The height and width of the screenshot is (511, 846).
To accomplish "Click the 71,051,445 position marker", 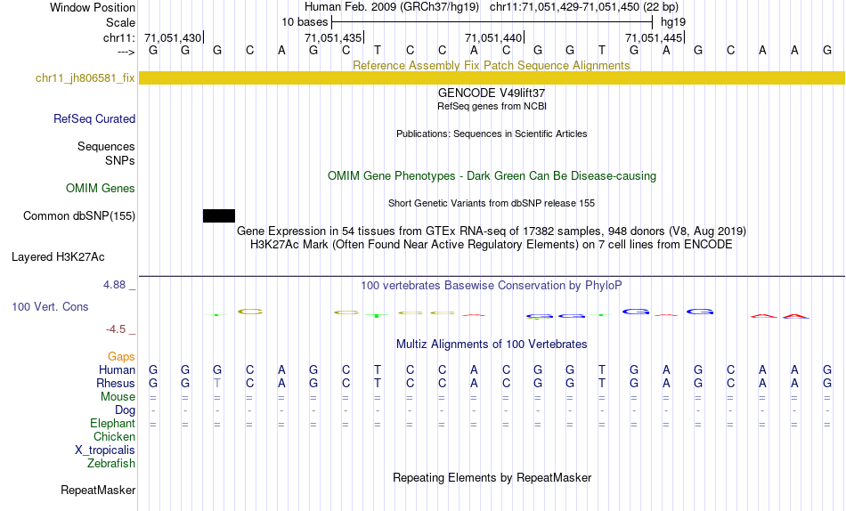I will [x=655, y=37].
